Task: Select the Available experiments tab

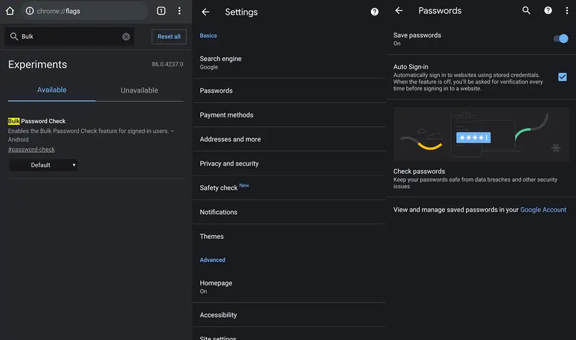Action: 52,90
